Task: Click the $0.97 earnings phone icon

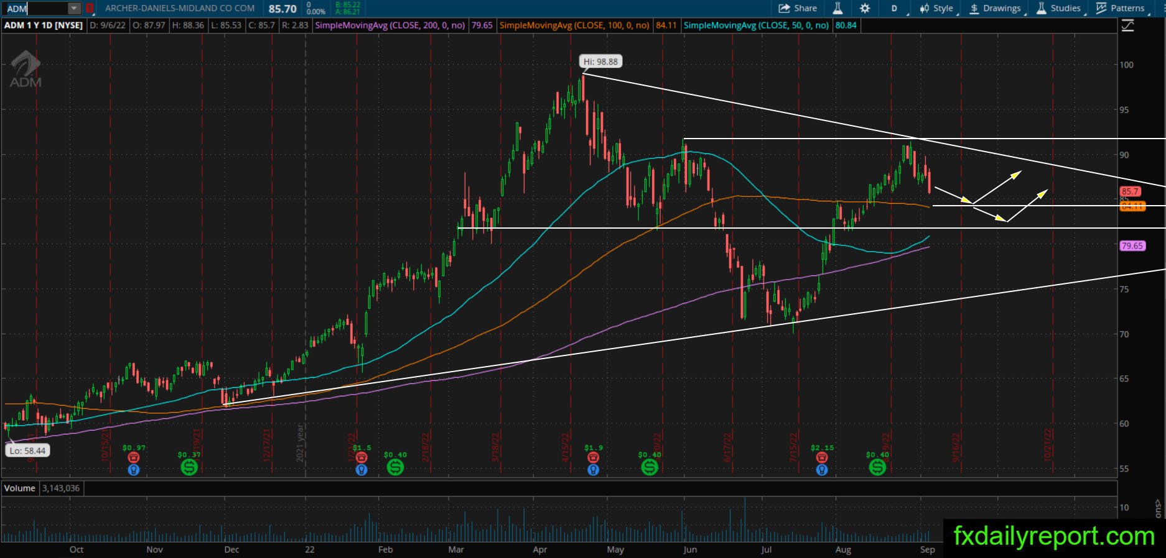Action: 133,458
